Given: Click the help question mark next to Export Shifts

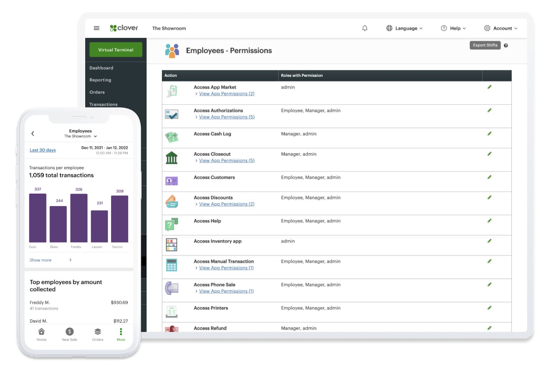Looking at the screenshot, I should 506,45.
